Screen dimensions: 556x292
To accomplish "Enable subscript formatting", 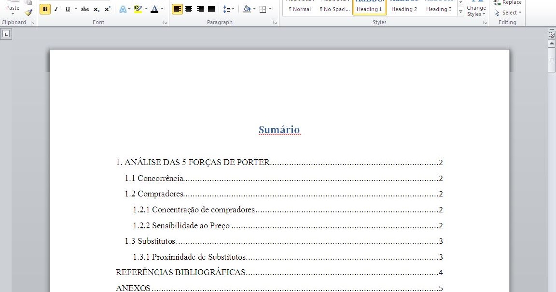I will (96, 9).
